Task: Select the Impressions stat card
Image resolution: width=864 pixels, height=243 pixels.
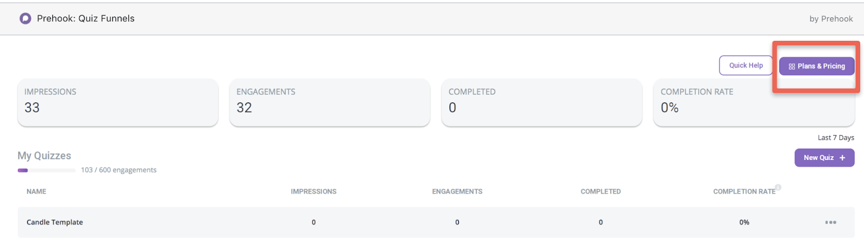Action: (x=118, y=102)
